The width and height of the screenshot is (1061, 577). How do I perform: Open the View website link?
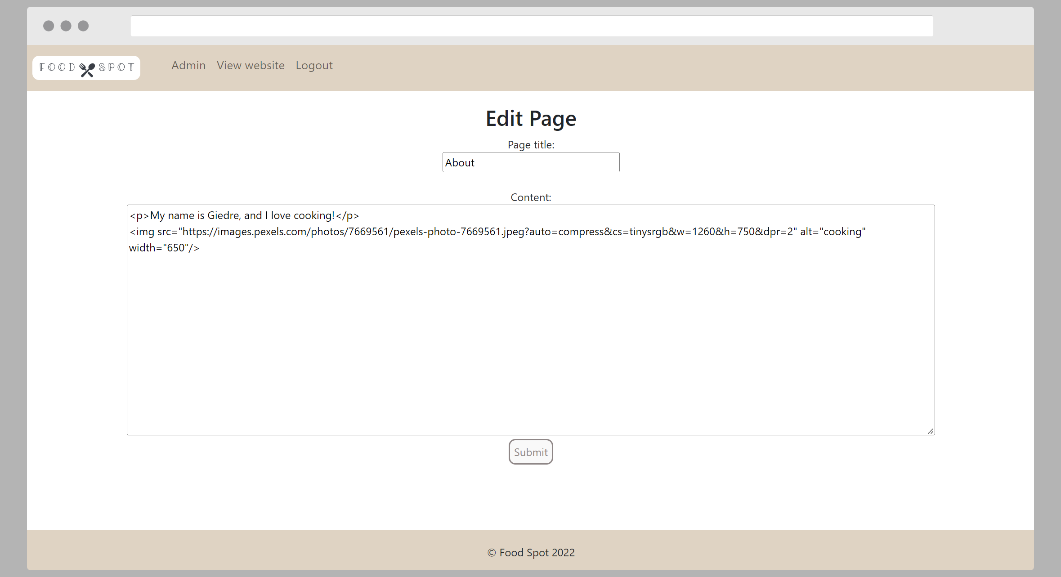pos(251,66)
